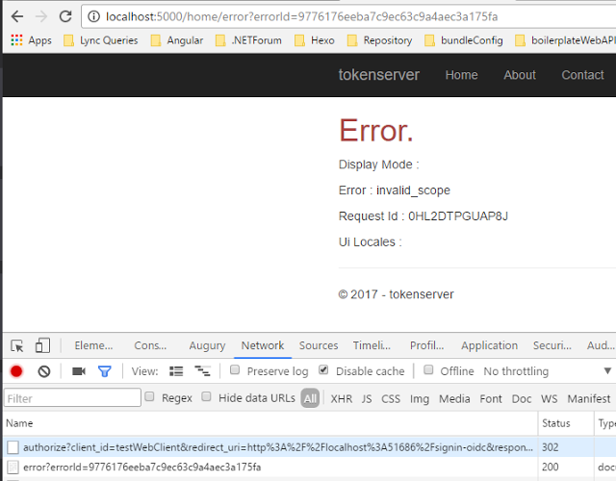Image resolution: width=616 pixels, height=481 pixels.
Task: Select the Network tab
Action: (263, 345)
